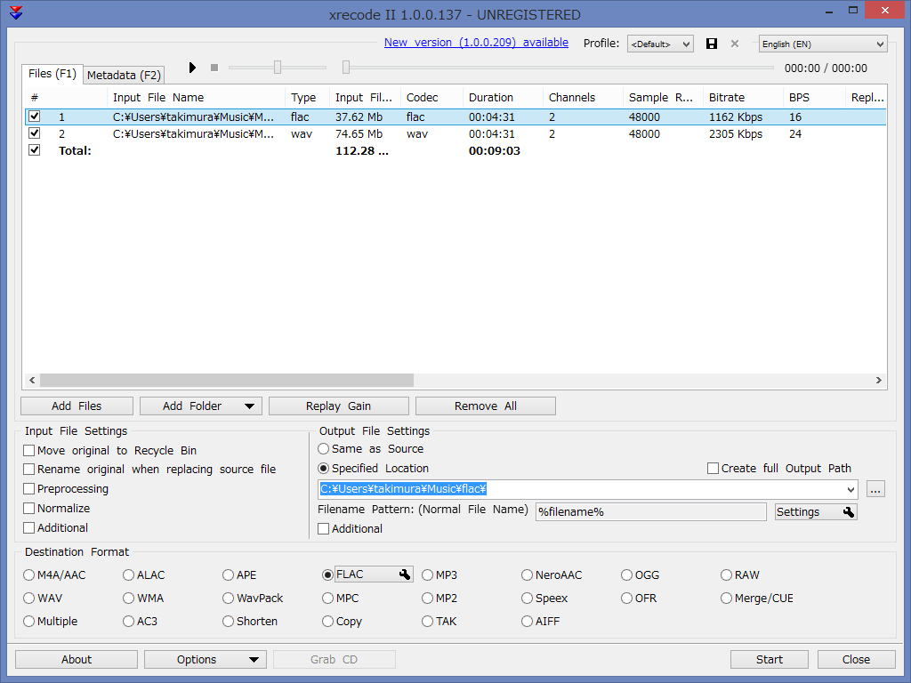Click the Add Files button
Viewport: 911px width, 683px height.
77,406
